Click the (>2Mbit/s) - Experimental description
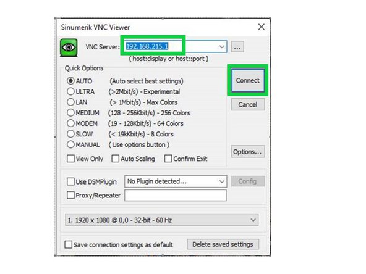The height and width of the screenshot is (274, 366). (x=144, y=91)
